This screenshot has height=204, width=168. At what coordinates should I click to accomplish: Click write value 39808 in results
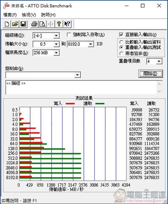pyautogui.click(x=137, y=110)
